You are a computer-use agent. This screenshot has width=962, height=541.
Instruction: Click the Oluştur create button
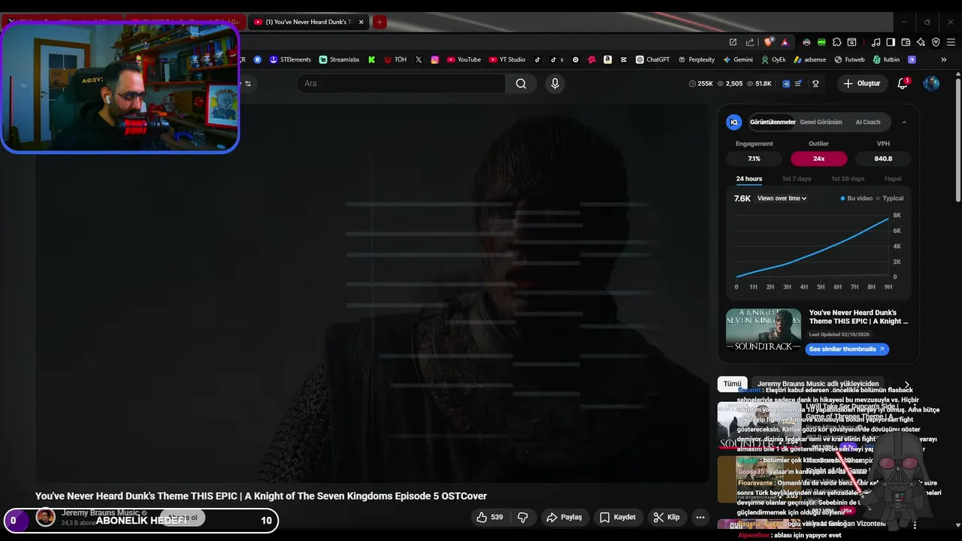[862, 83]
